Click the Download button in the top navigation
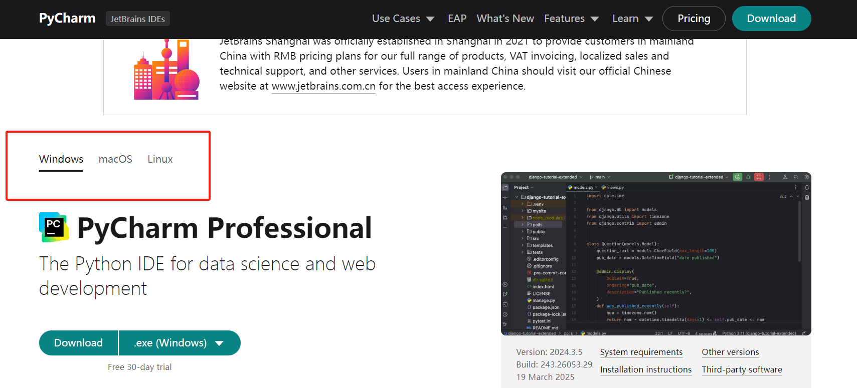 coord(771,19)
